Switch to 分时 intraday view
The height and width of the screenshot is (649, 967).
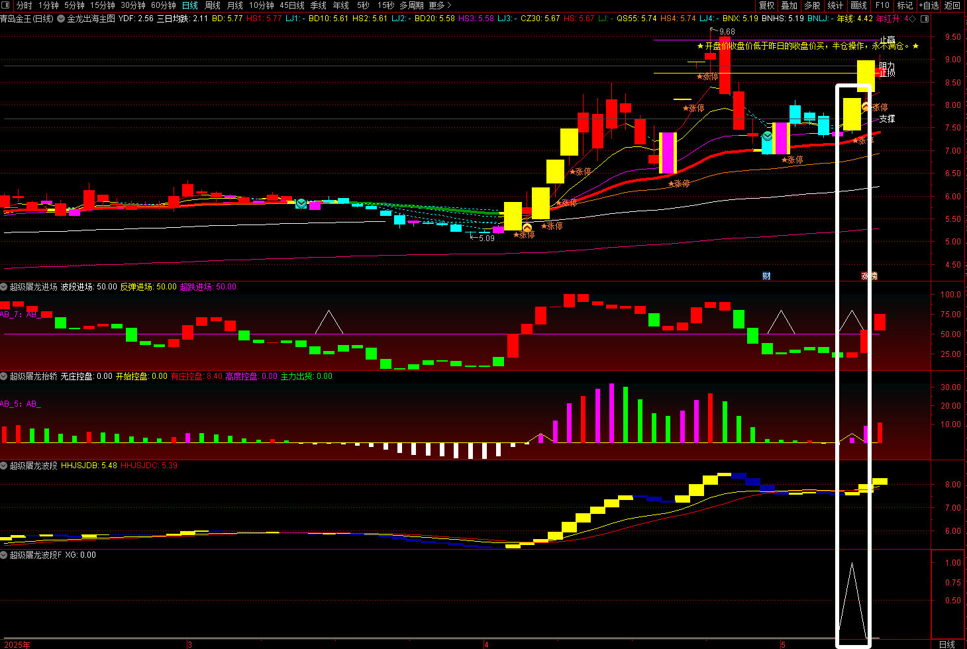24,5
